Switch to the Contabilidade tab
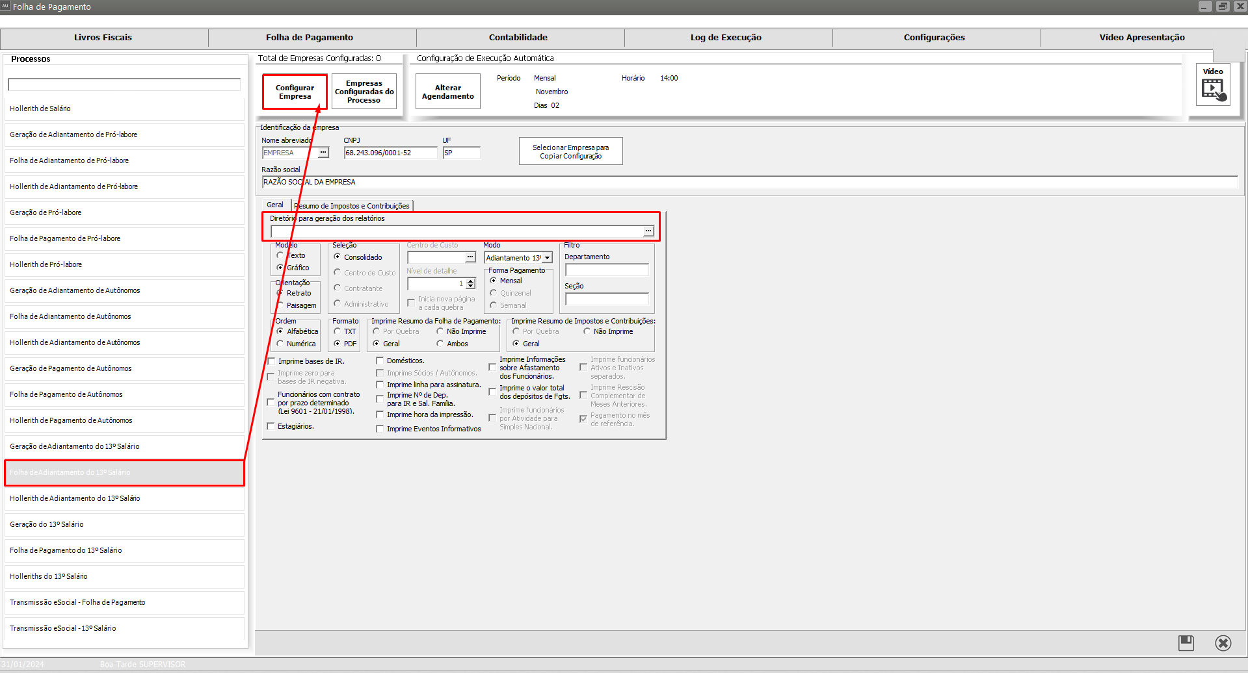The image size is (1248, 673). point(518,38)
